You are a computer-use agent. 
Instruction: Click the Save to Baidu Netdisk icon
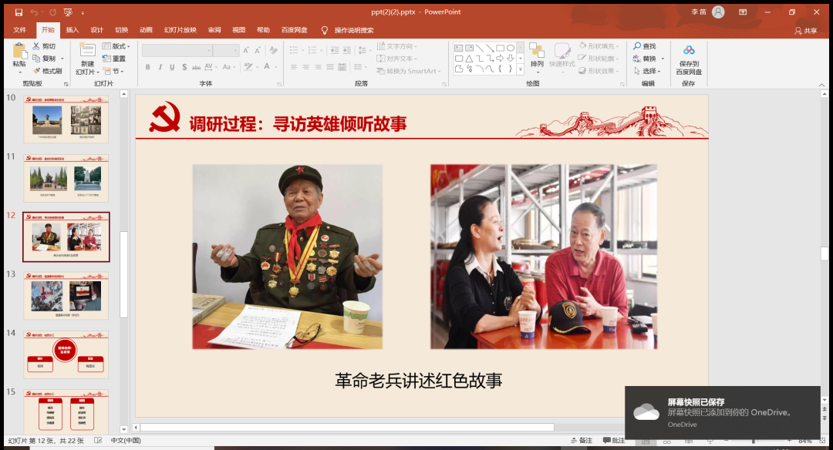click(689, 51)
